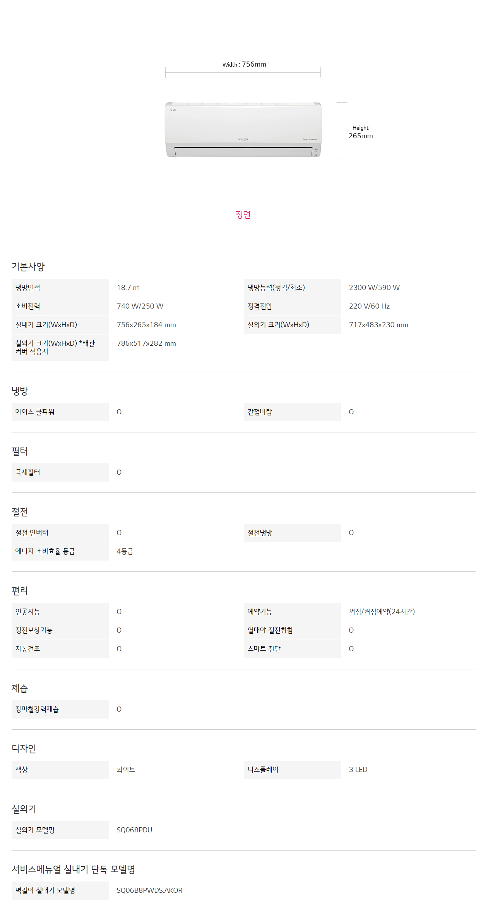
Task: Click the 실외기 모델명 value SQ068PDU
Action: coord(134,830)
